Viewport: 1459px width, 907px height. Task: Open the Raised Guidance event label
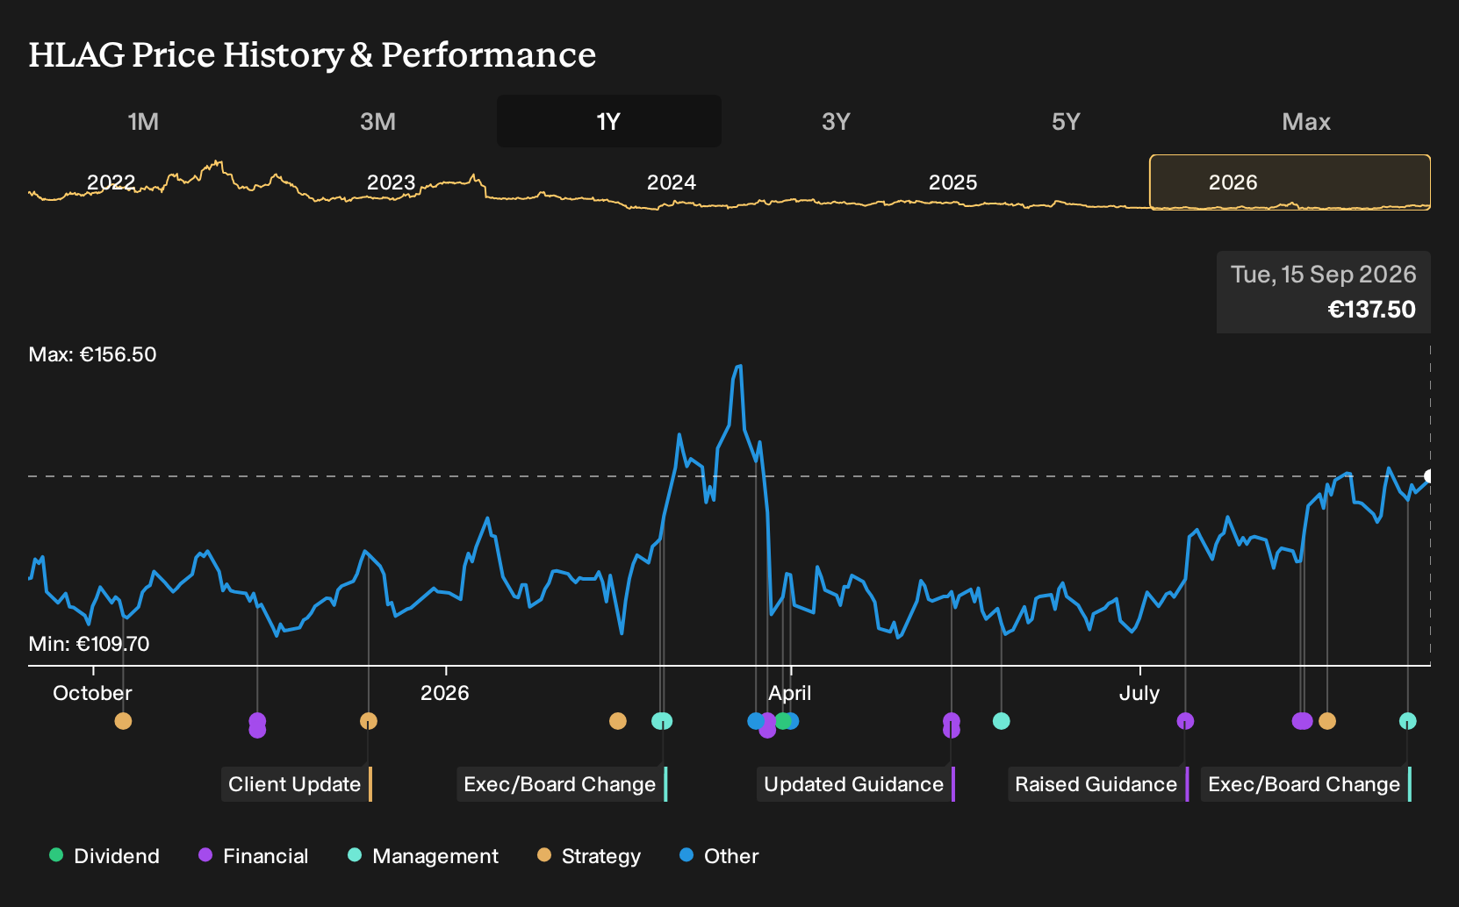[1098, 784]
